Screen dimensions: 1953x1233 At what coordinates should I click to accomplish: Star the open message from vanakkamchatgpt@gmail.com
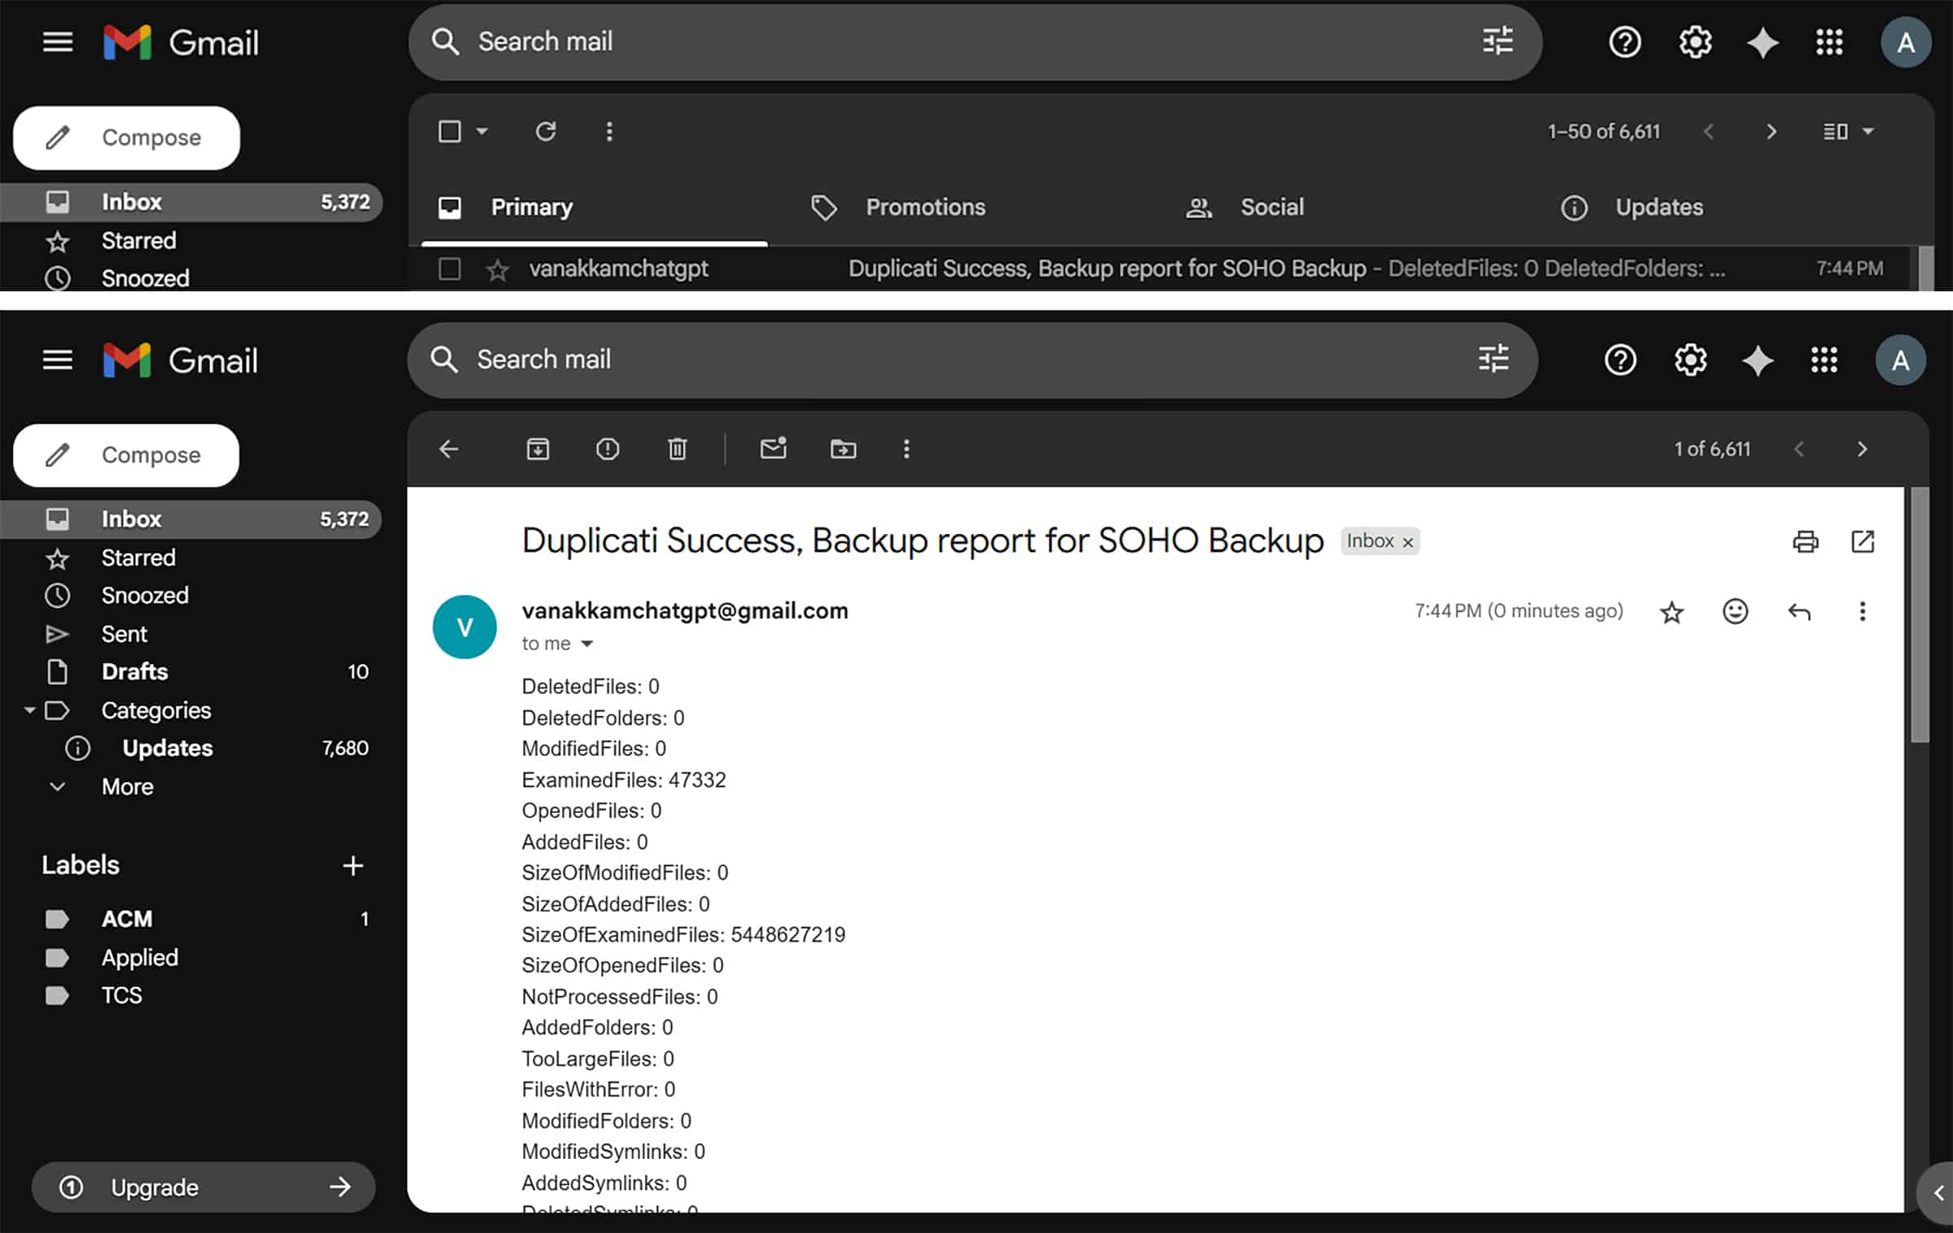tap(1671, 611)
